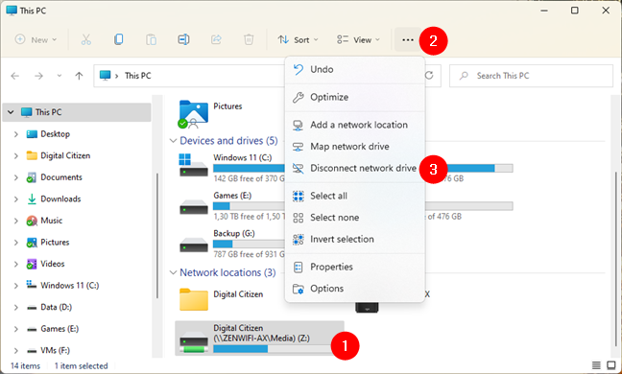Image resolution: width=622 pixels, height=374 pixels.
Task: Go forward with the right arrow
Action: (38, 76)
